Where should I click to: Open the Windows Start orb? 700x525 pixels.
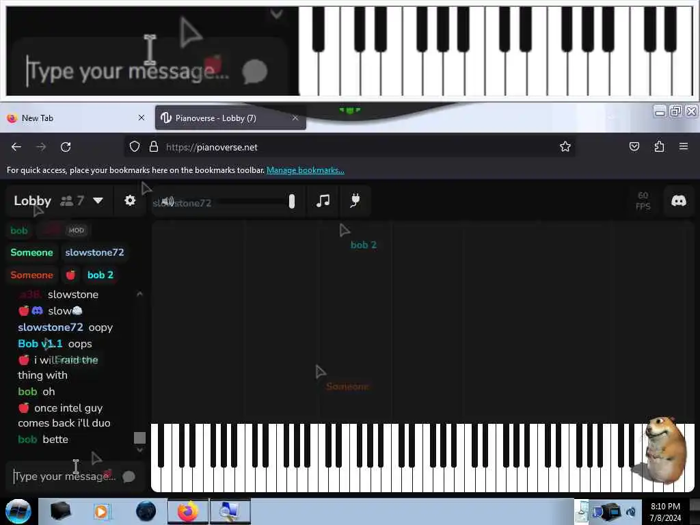18,511
